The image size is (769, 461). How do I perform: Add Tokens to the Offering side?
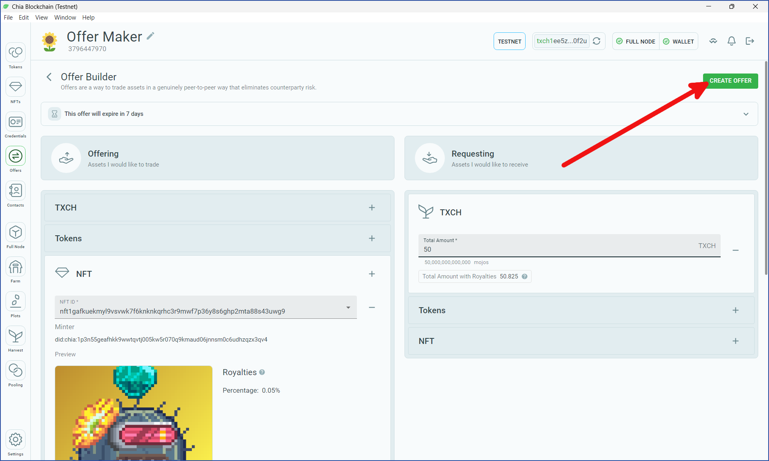coord(372,238)
